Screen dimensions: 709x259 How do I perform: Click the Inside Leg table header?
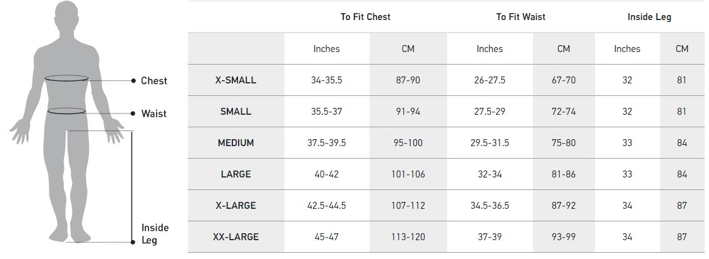tap(649, 17)
